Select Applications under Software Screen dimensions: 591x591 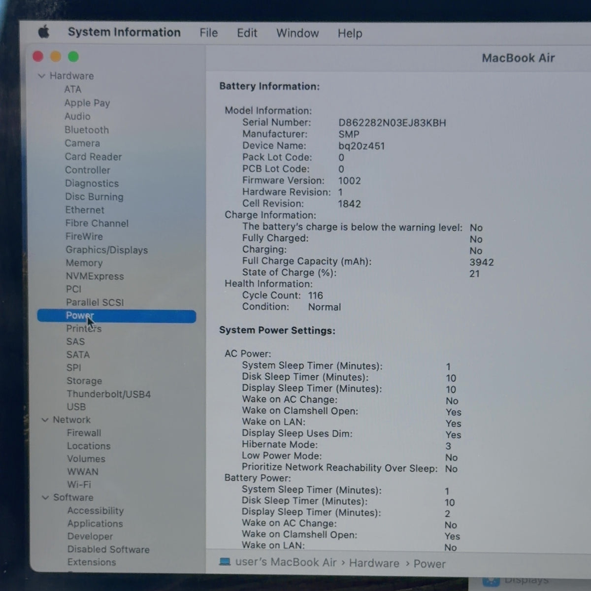pos(95,524)
